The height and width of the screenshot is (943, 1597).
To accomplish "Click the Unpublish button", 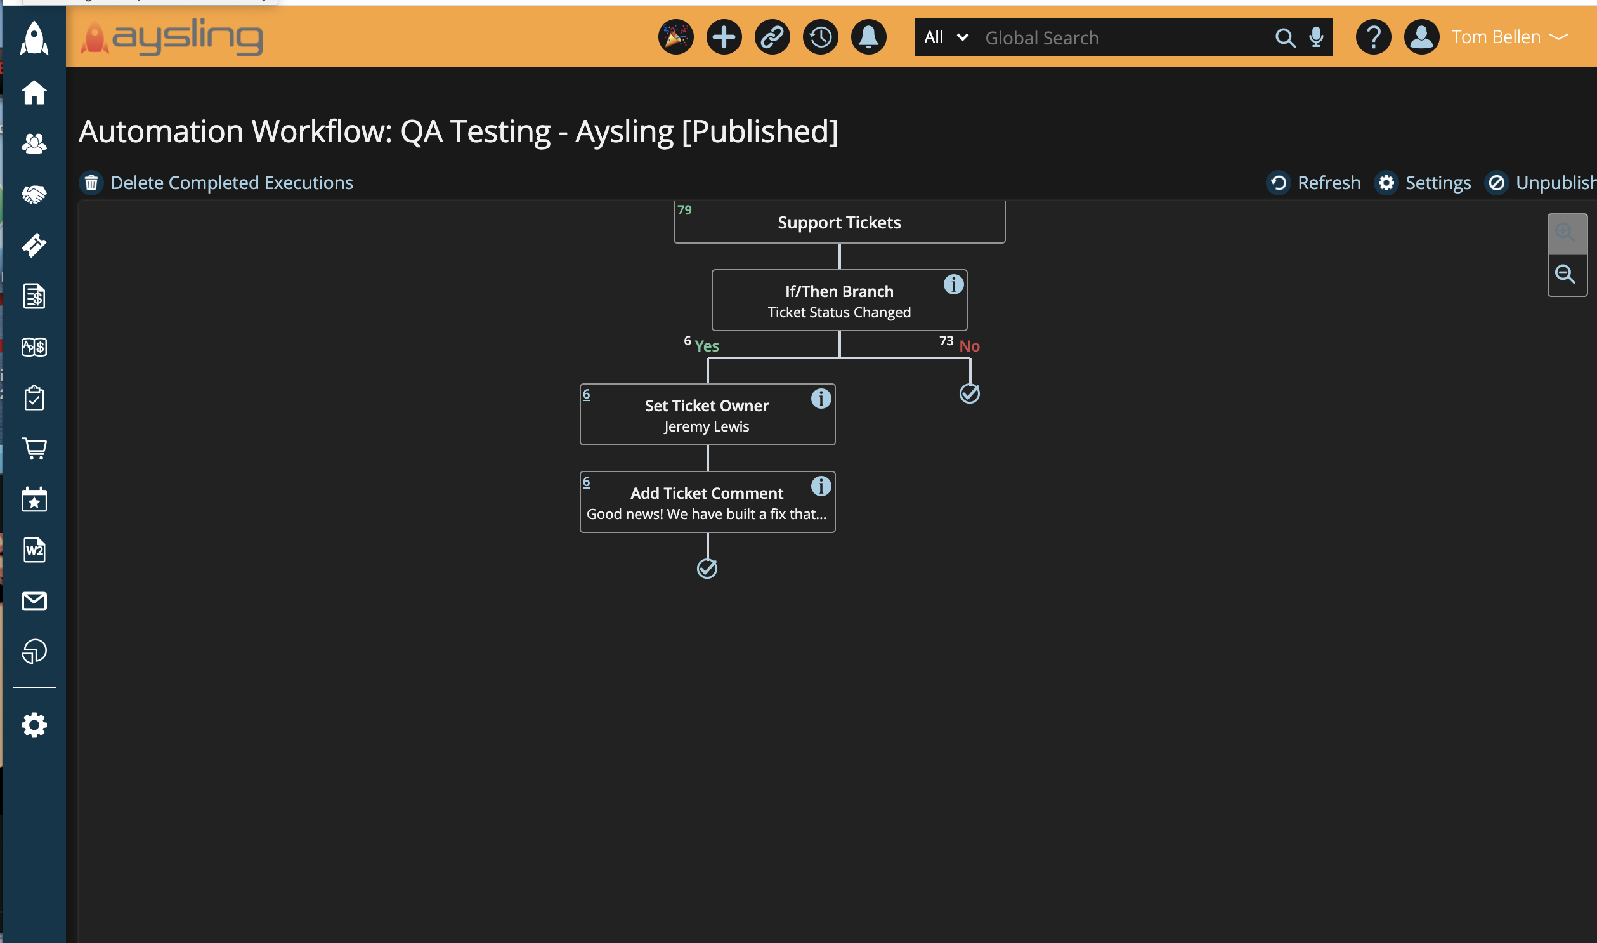I will [1541, 182].
